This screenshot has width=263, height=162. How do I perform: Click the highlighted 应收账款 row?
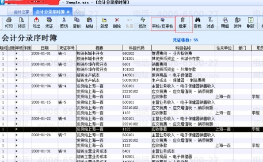pos(132,129)
